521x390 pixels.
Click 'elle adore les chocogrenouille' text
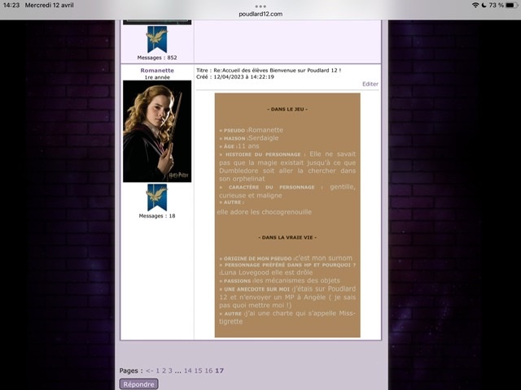[265, 212]
